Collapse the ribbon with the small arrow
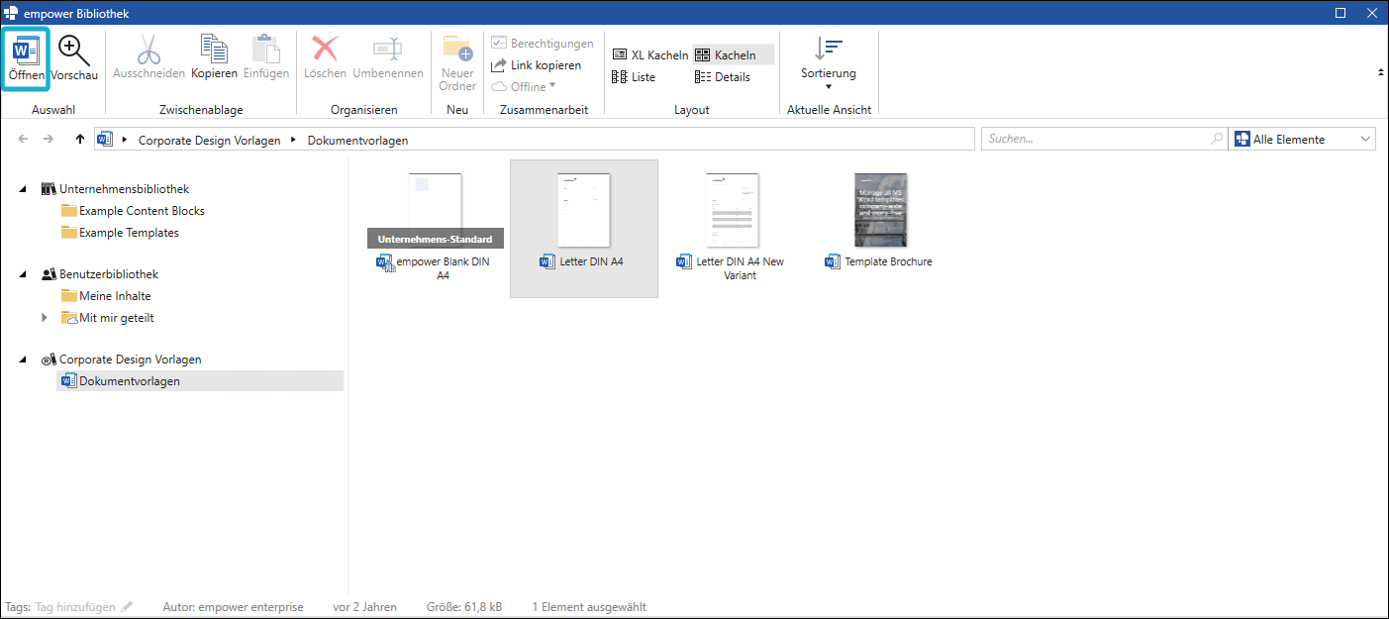Screen dimensions: 1389x619 1380,72
